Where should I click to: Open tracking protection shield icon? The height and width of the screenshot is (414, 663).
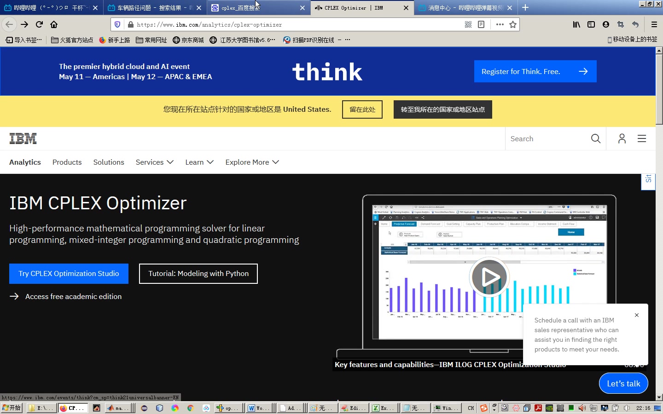(117, 24)
